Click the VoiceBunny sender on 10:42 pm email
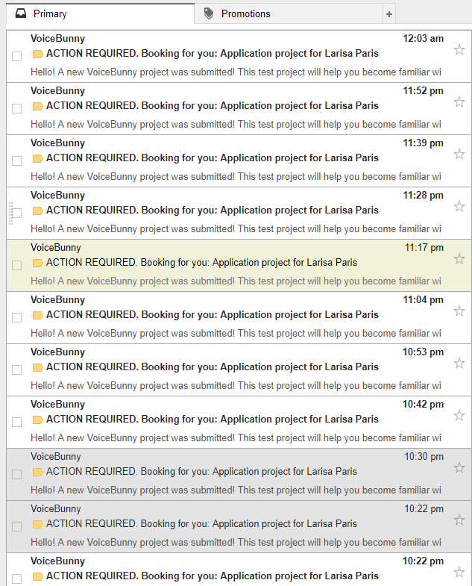 click(x=57, y=404)
